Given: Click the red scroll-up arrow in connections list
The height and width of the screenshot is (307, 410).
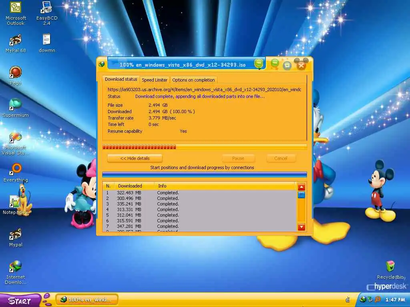Looking at the screenshot, I should coord(301,187).
